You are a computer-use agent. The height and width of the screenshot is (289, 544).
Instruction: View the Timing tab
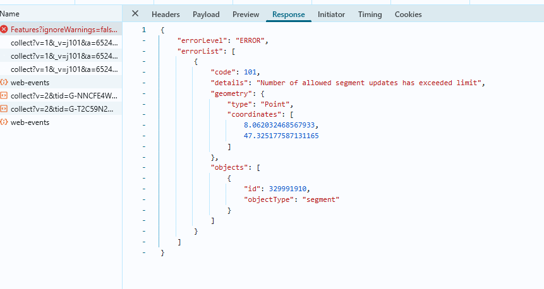370,15
